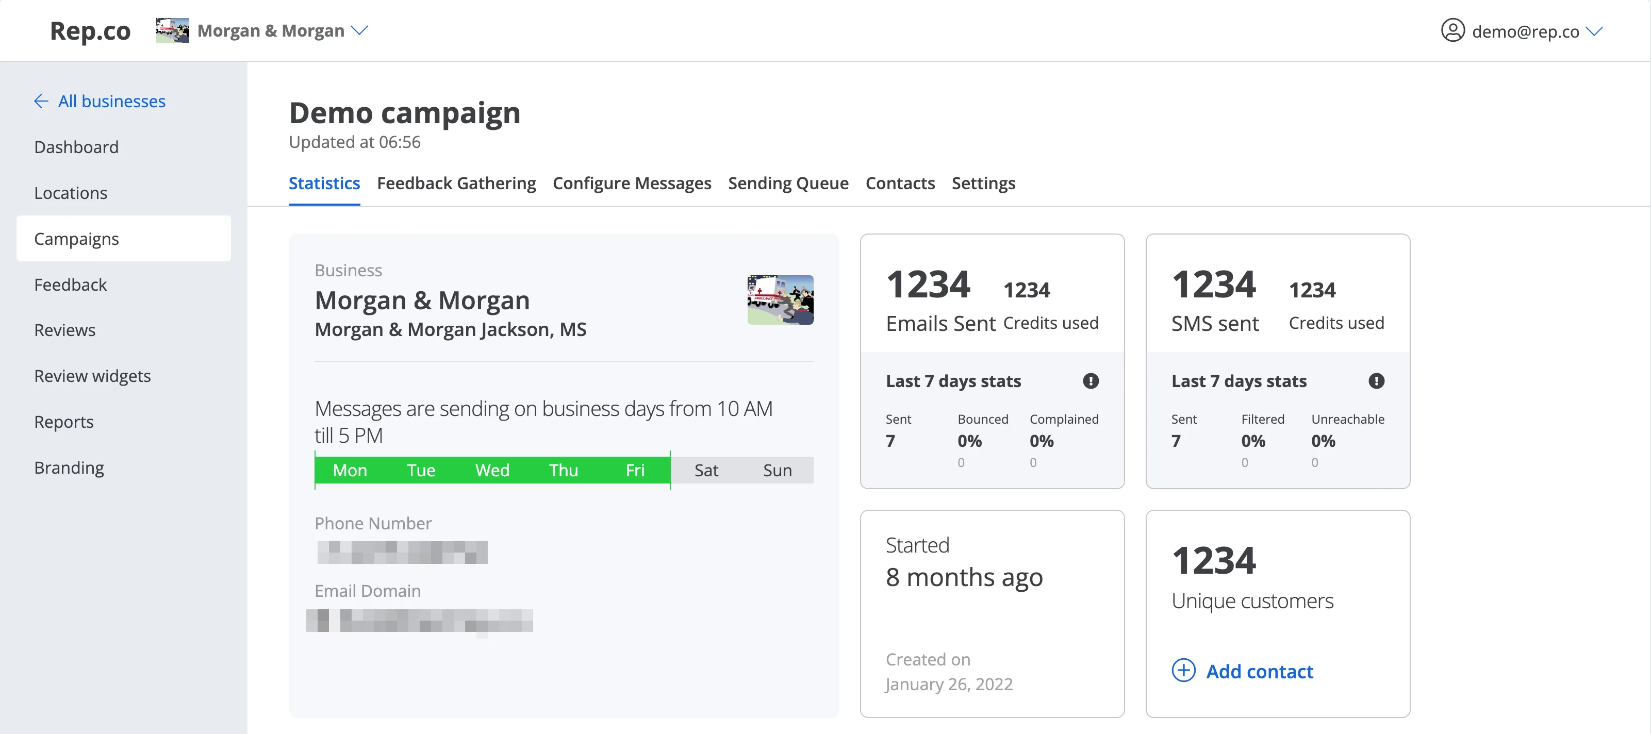This screenshot has height=734, width=1651.
Task: Click the Wed day segment
Action: click(492, 470)
